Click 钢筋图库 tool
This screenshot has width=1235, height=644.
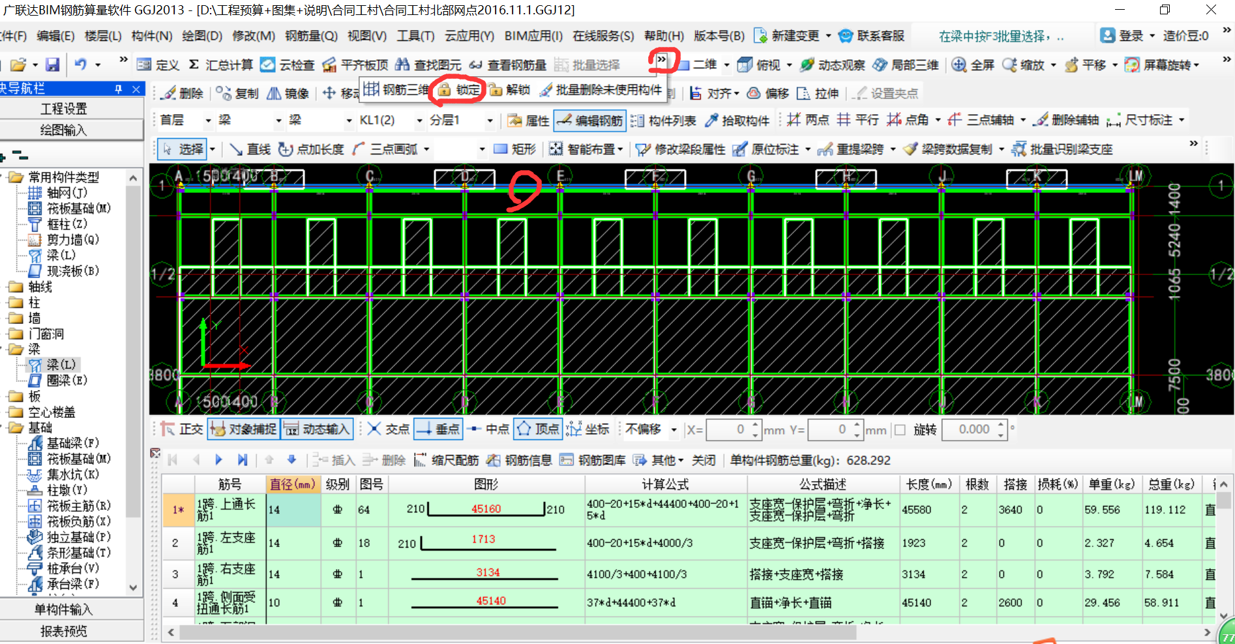(x=592, y=460)
